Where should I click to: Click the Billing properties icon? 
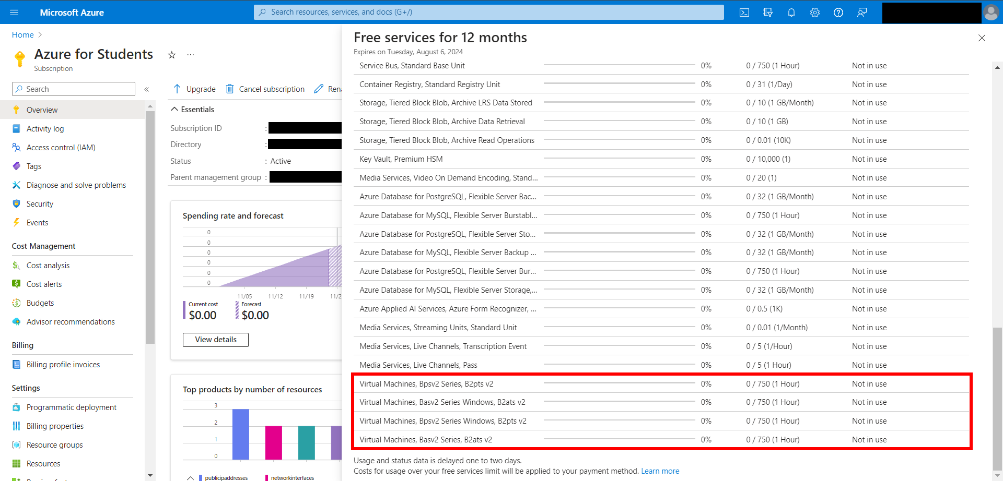coord(16,426)
